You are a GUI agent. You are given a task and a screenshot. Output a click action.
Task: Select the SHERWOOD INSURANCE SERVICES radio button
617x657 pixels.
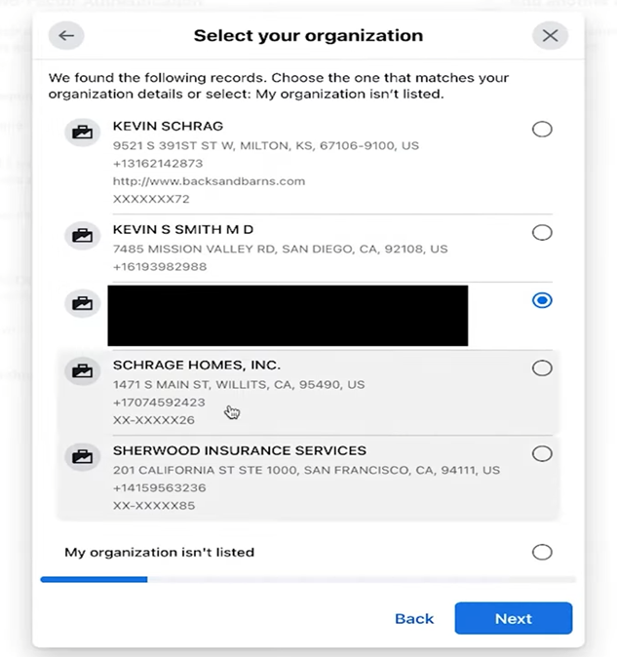542,454
